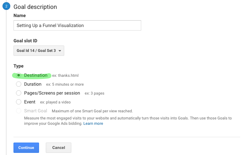This screenshot has width=242, height=155.
Task: Pick the Event goal type radio
Action: click(x=18, y=102)
